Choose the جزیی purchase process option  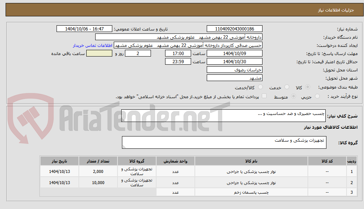[318, 96]
